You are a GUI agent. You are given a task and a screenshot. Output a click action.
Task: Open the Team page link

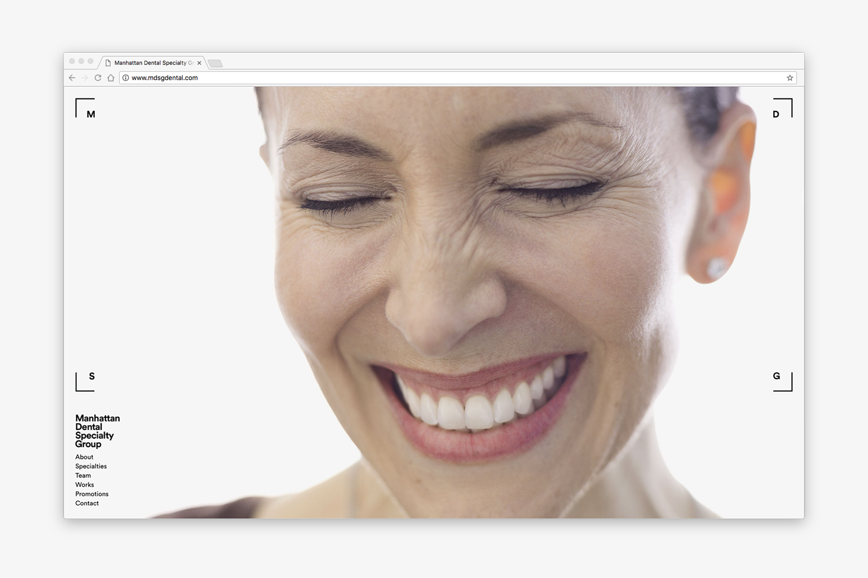click(83, 476)
